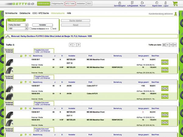Click noise speaker icon in Avon table header
Image resolution: width=183 pixels, height=137 pixels.
pos(30,82)
